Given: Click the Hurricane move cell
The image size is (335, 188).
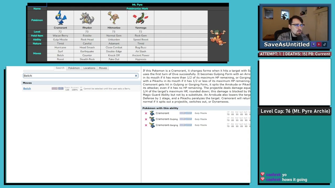Looking at the screenshot, I should [x=60, y=48].
